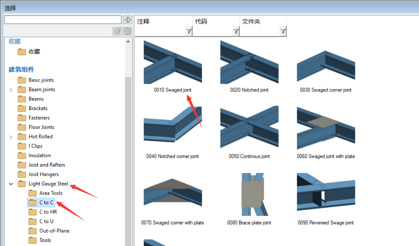The width and height of the screenshot is (419, 246).
Task: Click the tree scrollbar up arrow
Action: pos(128,41)
